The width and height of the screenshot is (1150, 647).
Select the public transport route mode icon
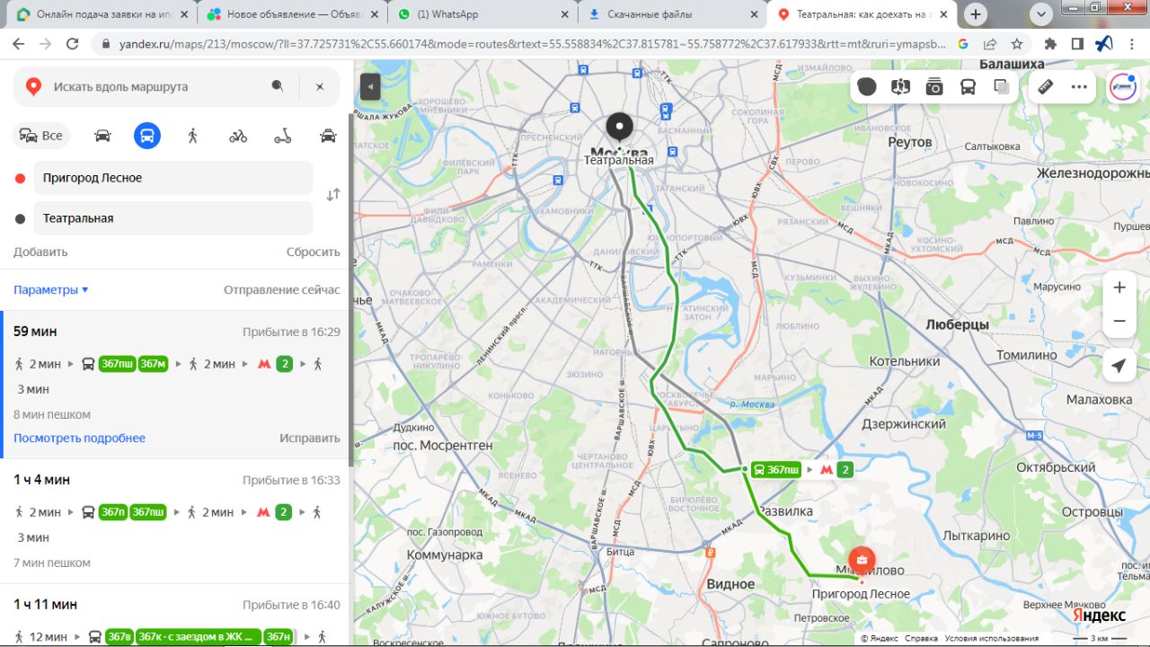coord(147,136)
